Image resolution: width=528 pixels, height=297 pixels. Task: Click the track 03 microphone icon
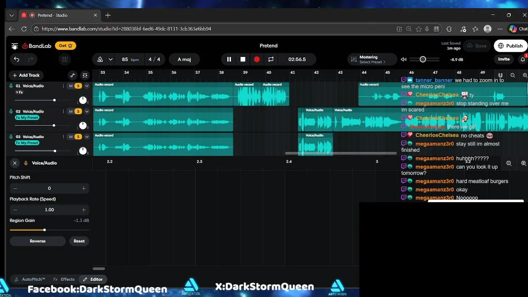click(11, 137)
